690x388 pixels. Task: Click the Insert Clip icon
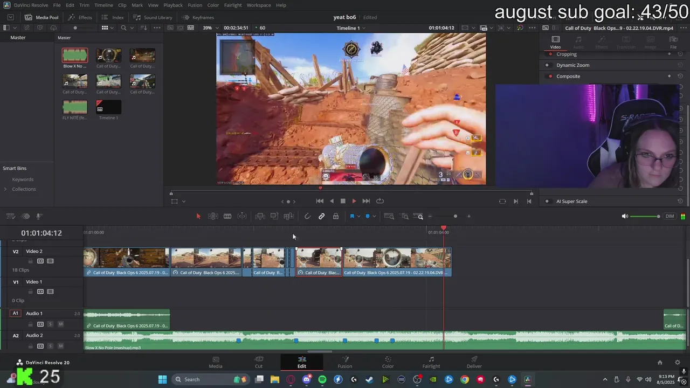[x=260, y=216]
